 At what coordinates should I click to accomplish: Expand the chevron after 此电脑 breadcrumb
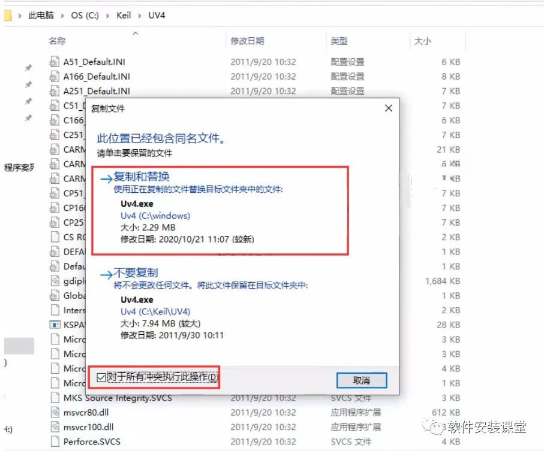[x=62, y=16]
